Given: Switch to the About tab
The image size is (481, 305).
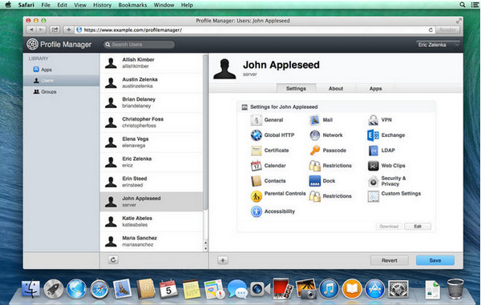Looking at the screenshot, I should pyautogui.click(x=336, y=88).
